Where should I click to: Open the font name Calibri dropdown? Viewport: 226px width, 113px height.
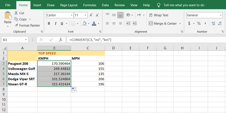pos(72,15)
